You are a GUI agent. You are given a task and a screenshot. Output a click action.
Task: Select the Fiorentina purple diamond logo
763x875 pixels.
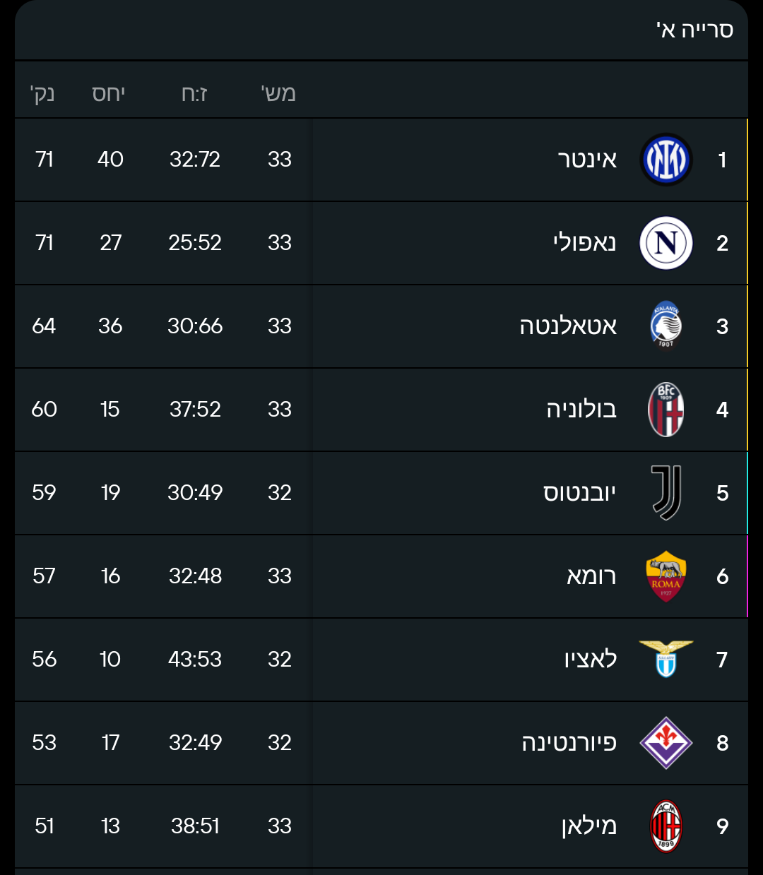(x=666, y=743)
